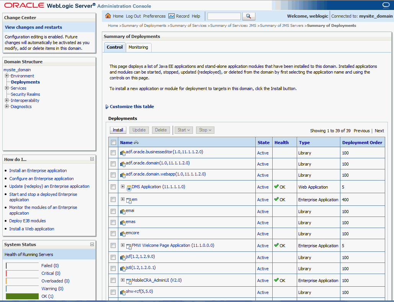The width and height of the screenshot is (394, 302).
Task: Expand the Services tree node
Action: [x=7, y=88]
